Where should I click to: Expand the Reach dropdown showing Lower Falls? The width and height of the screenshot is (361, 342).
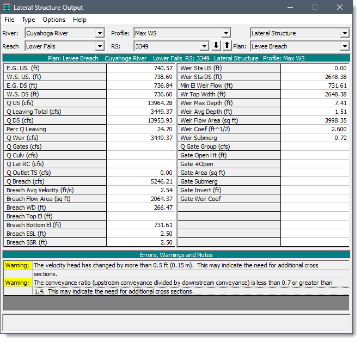click(x=100, y=46)
